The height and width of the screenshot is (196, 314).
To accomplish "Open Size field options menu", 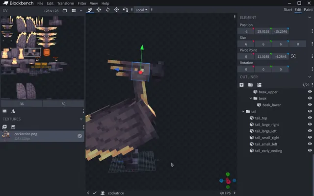I will [x=312, y=44].
